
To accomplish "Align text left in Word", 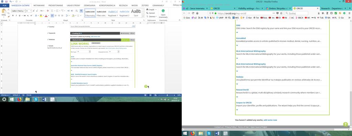I will 52,16.
